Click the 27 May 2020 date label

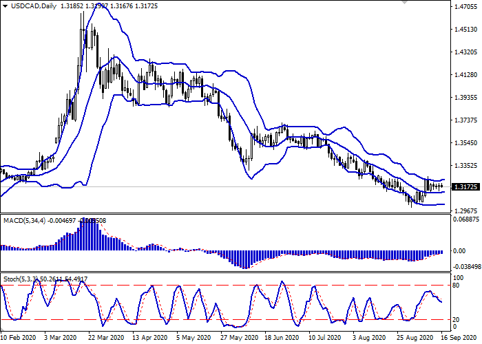[x=239, y=338]
